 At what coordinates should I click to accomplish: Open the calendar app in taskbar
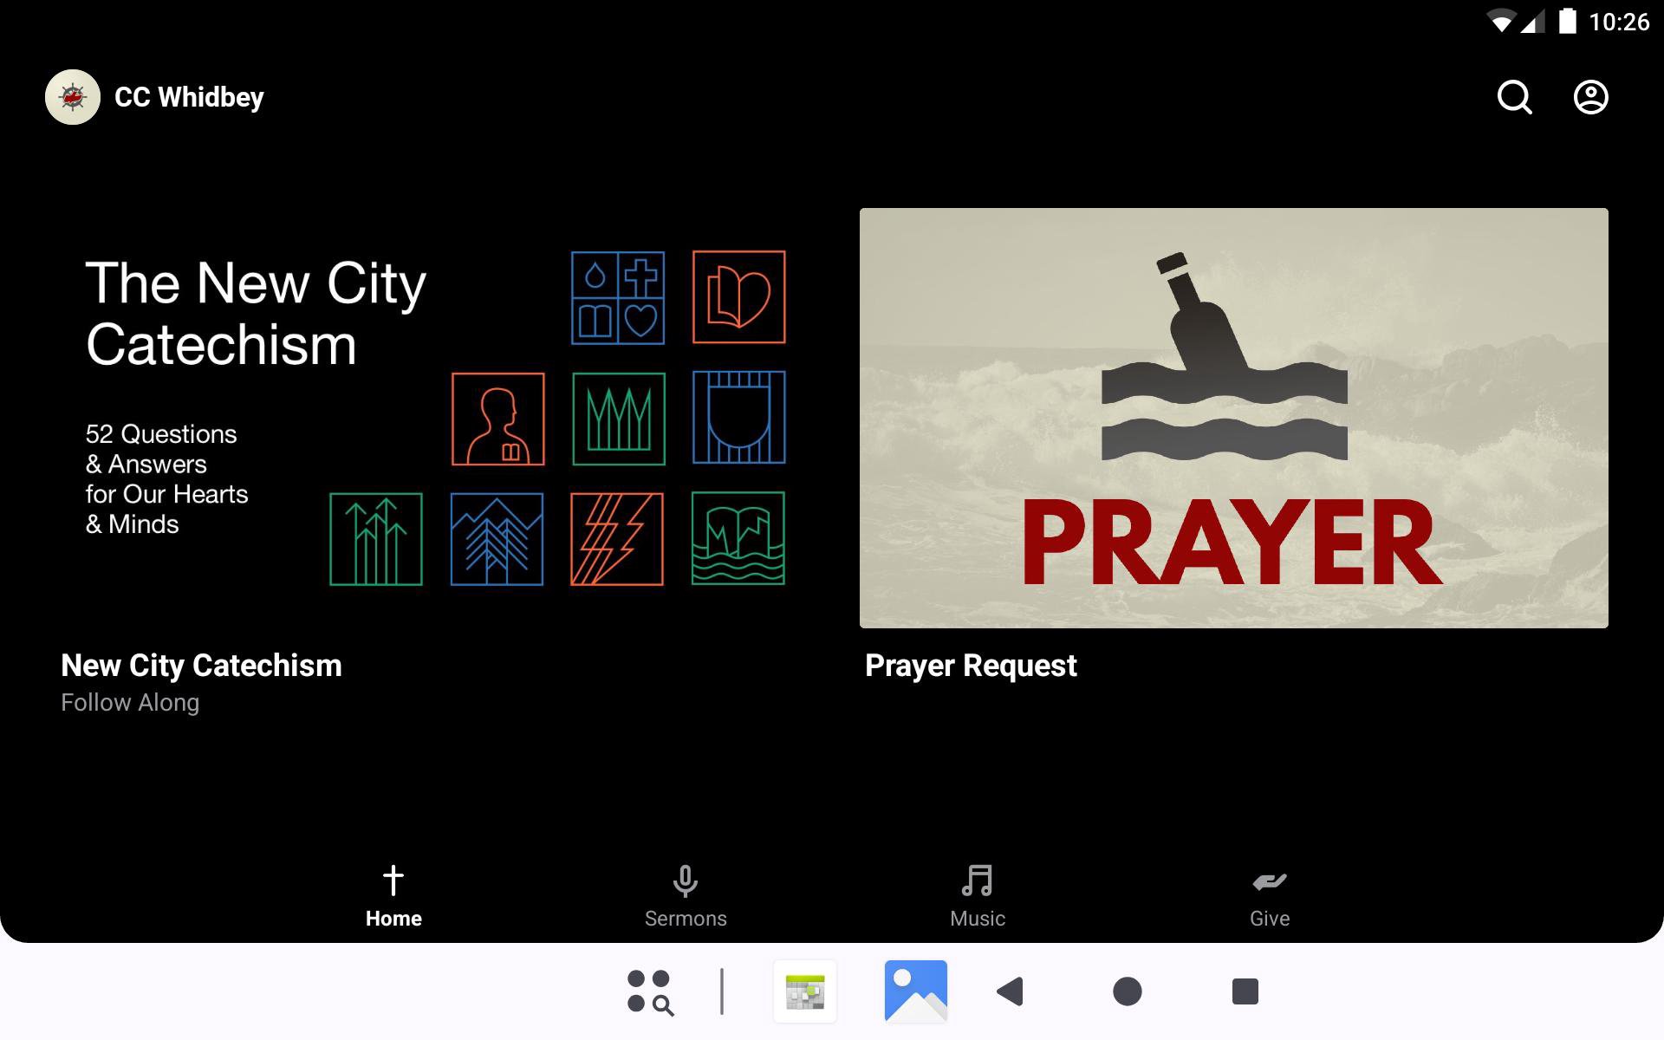805,991
